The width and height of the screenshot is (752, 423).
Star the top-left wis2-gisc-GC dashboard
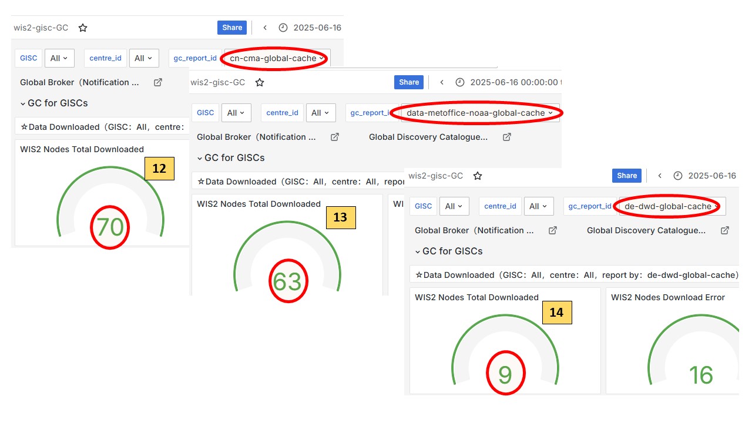(83, 28)
